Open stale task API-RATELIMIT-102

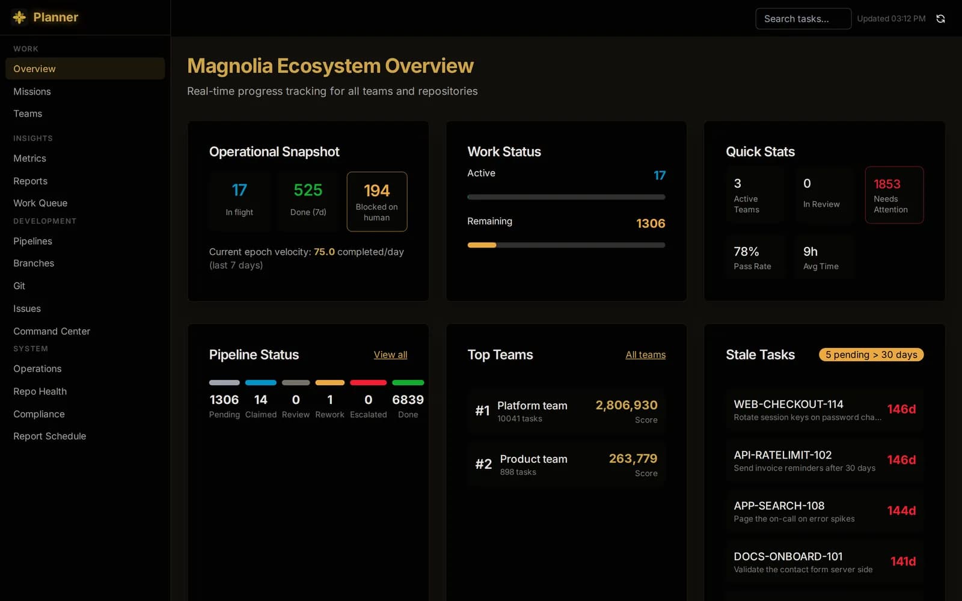(x=824, y=460)
